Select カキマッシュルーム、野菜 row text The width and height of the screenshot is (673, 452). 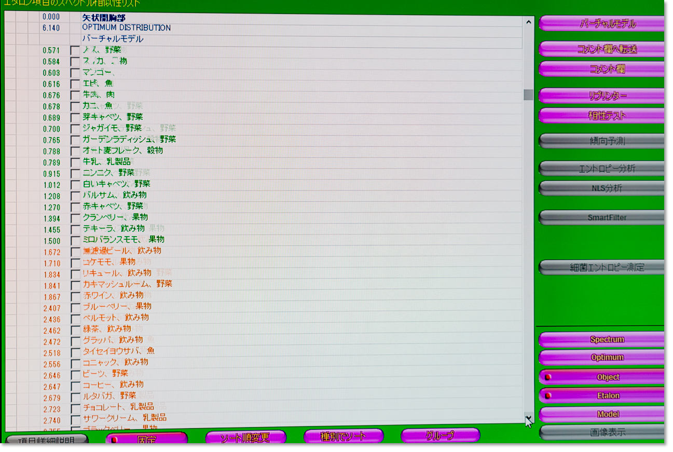[128, 284]
